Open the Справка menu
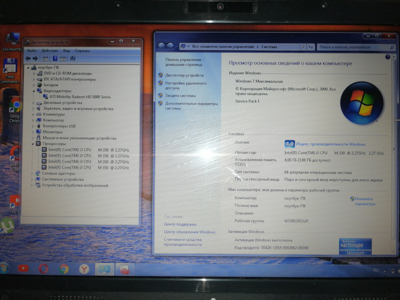400x300 pixels. coord(82,51)
